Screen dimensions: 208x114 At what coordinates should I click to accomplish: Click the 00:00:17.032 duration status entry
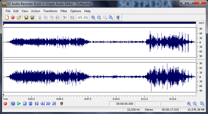click(x=170, y=110)
